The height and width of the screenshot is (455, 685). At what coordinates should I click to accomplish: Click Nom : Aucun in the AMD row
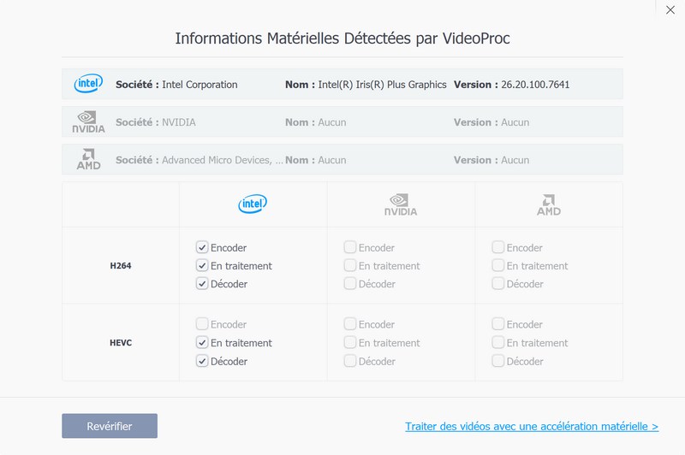(x=315, y=160)
